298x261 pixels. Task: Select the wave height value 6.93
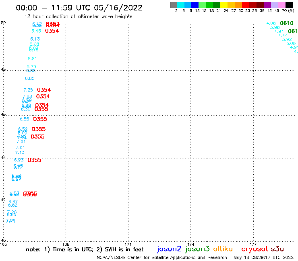[x=19, y=160]
